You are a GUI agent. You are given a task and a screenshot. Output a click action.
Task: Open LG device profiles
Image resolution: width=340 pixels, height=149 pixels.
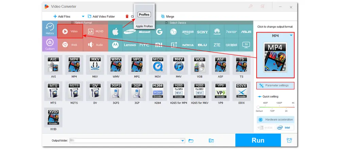click(x=173, y=31)
